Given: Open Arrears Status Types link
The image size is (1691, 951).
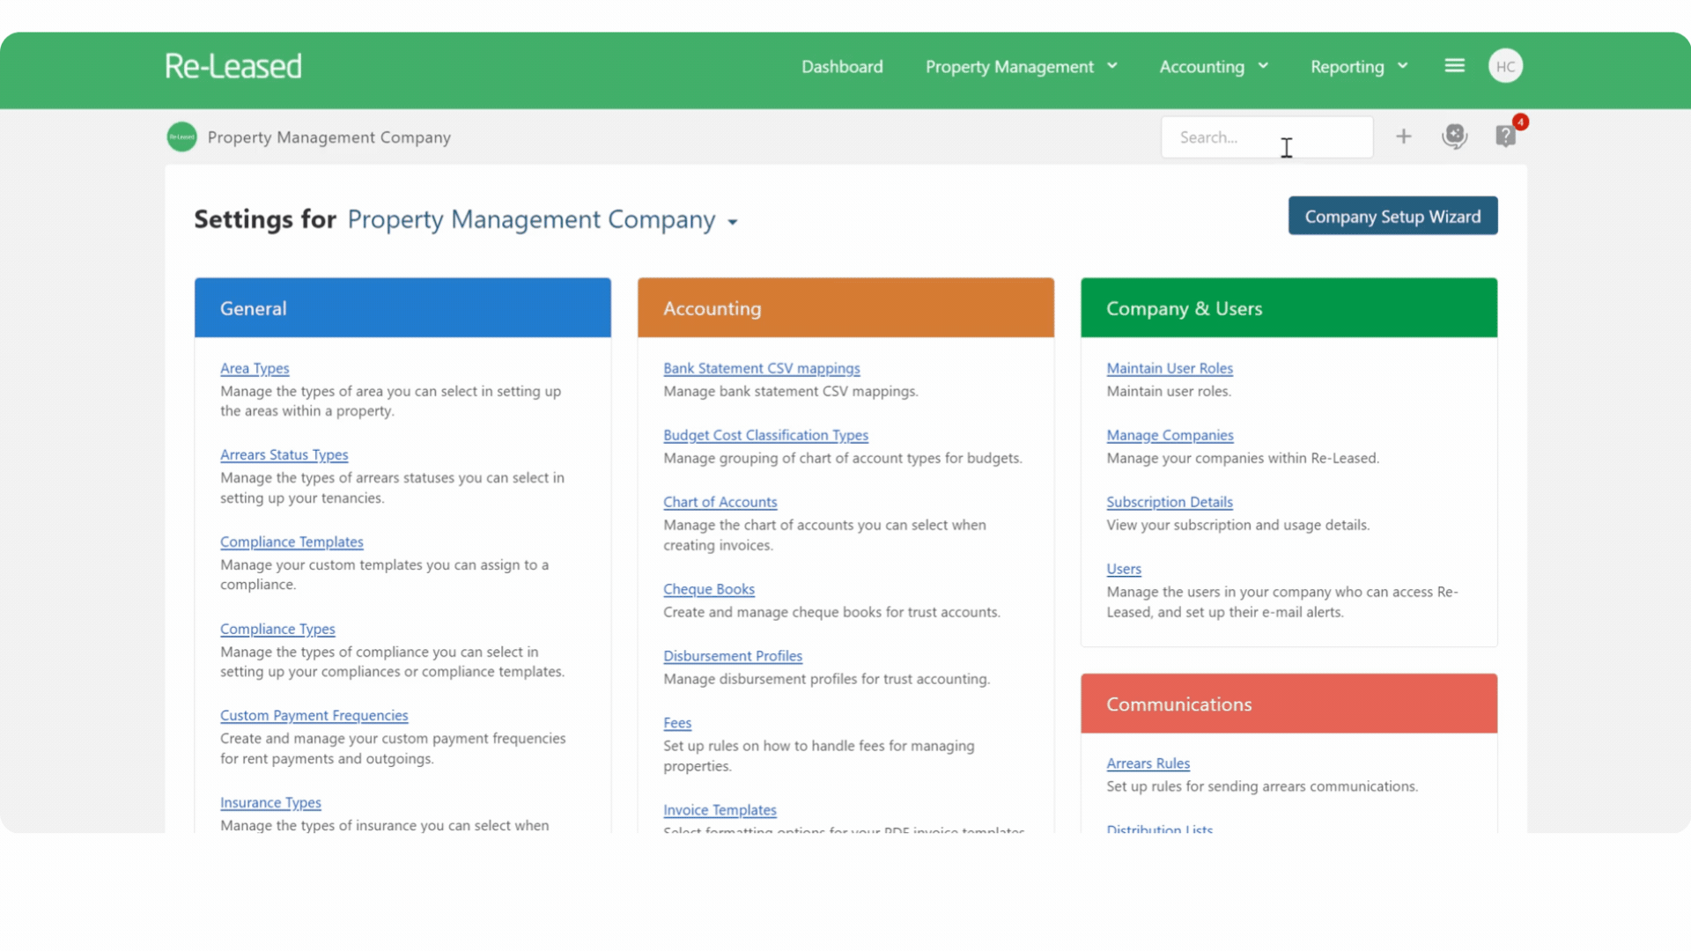Looking at the screenshot, I should 284,454.
